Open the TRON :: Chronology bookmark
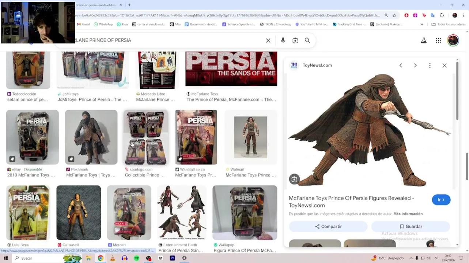The width and height of the screenshot is (469, 263). tap(276, 24)
